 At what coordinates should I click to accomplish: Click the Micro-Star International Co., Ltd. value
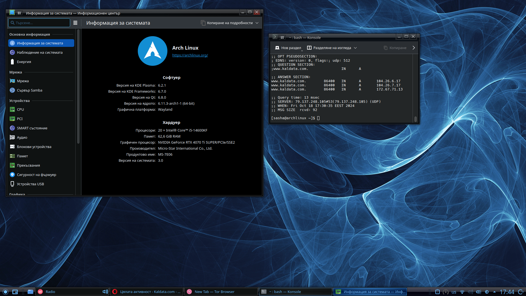click(185, 149)
